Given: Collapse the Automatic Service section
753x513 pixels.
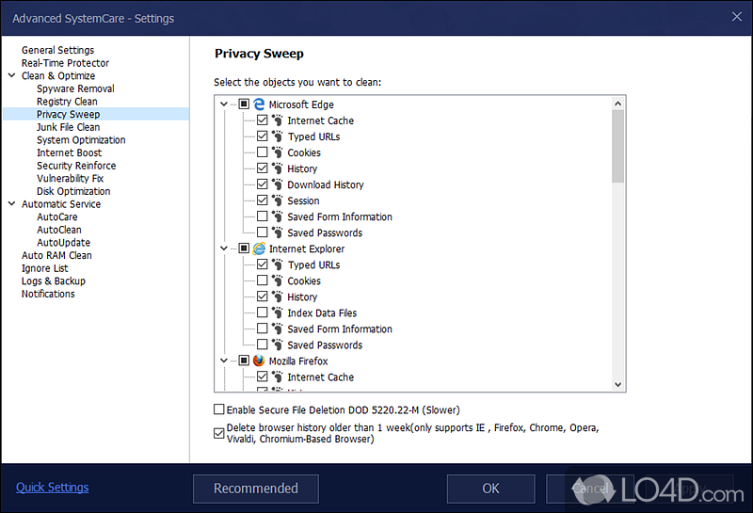Looking at the screenshot, I should coord(12,203).
